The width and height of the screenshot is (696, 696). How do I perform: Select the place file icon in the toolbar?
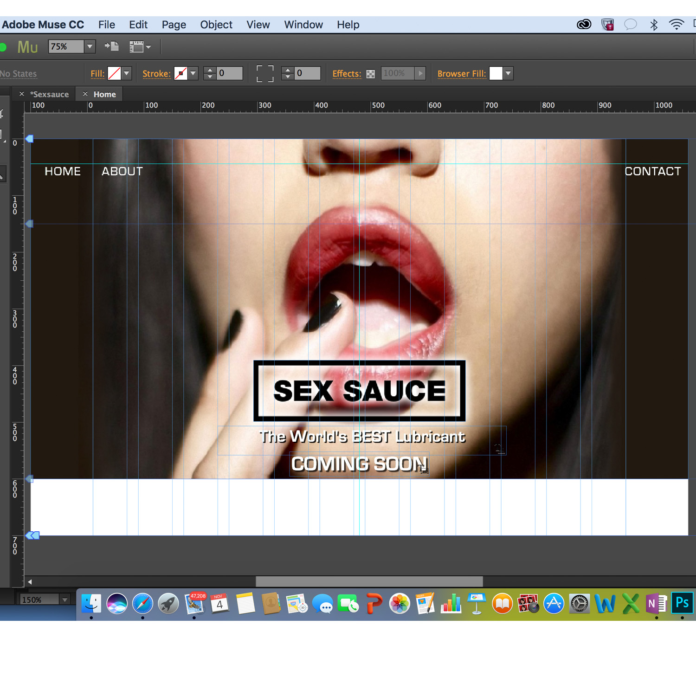click(x=111, y=46)
